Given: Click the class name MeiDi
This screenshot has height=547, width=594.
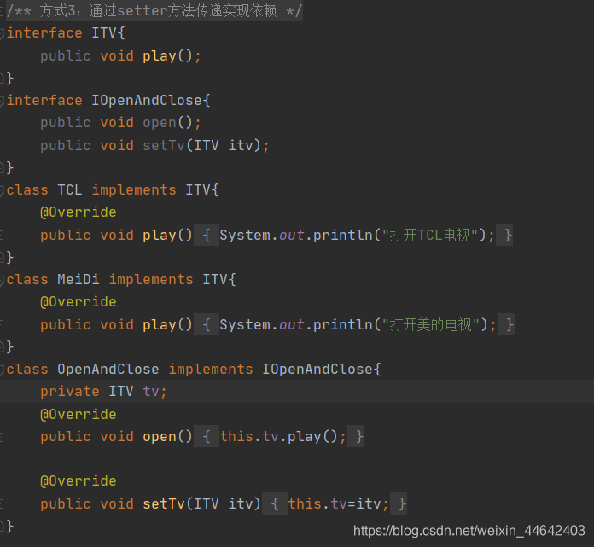Looking at the screenshot, I should click(x=78, y=280).
